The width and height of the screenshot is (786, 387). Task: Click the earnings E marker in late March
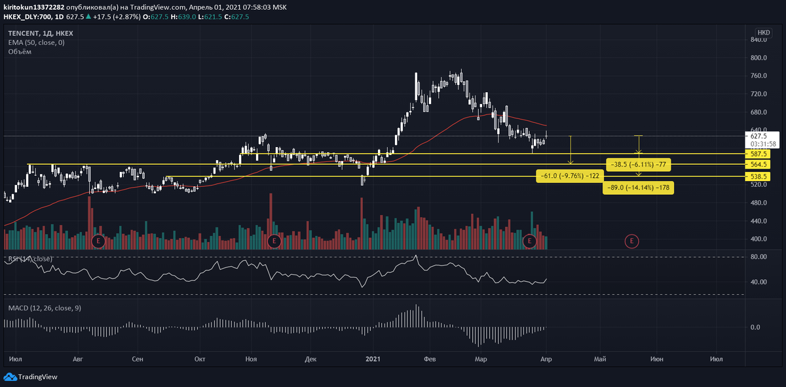pyautogui.click(x=530, y=241)
